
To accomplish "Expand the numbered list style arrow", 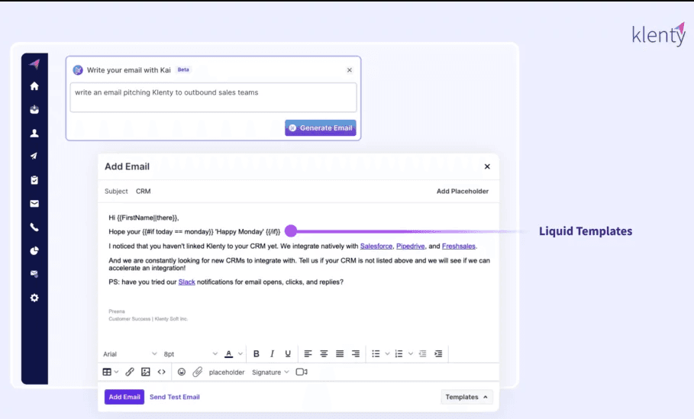I will click(411, 353).
